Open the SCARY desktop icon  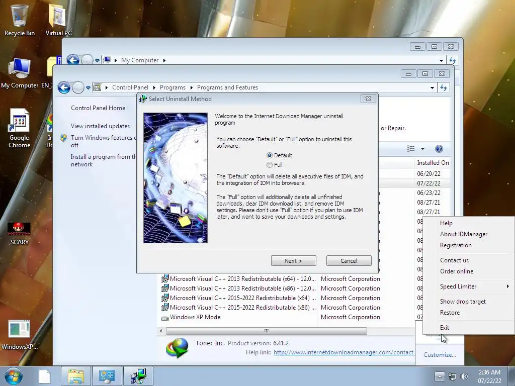pos(19,233)
